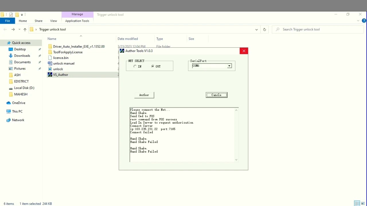Go up one folder level

point(25,29)
